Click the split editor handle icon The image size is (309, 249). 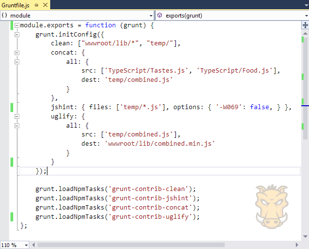tap(305, 25)
